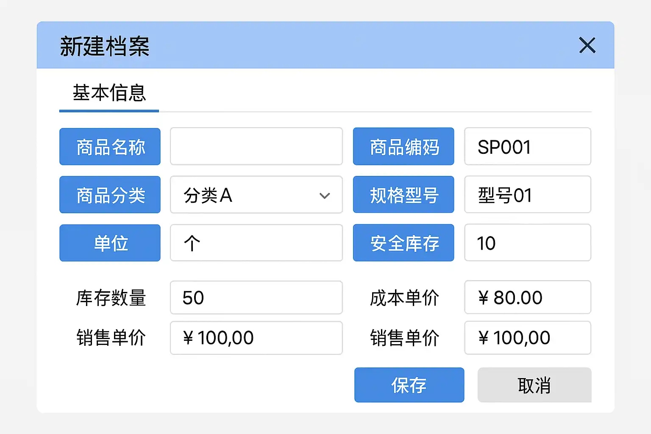The image size is (651, 434).
Task: Click the blue 安全库存 label button
Action: (403, 243)
